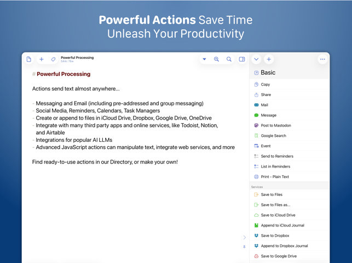Run the Google Search action

coord(289,136)
